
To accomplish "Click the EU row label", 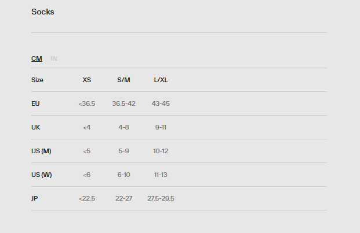I will pos(35,103).
